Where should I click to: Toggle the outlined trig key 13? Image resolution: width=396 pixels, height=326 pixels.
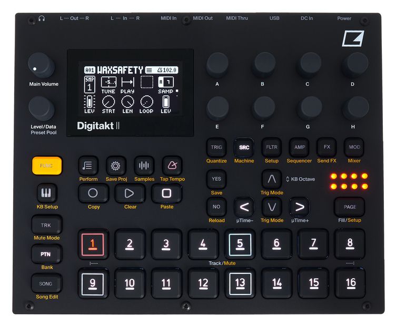point(240,283)
